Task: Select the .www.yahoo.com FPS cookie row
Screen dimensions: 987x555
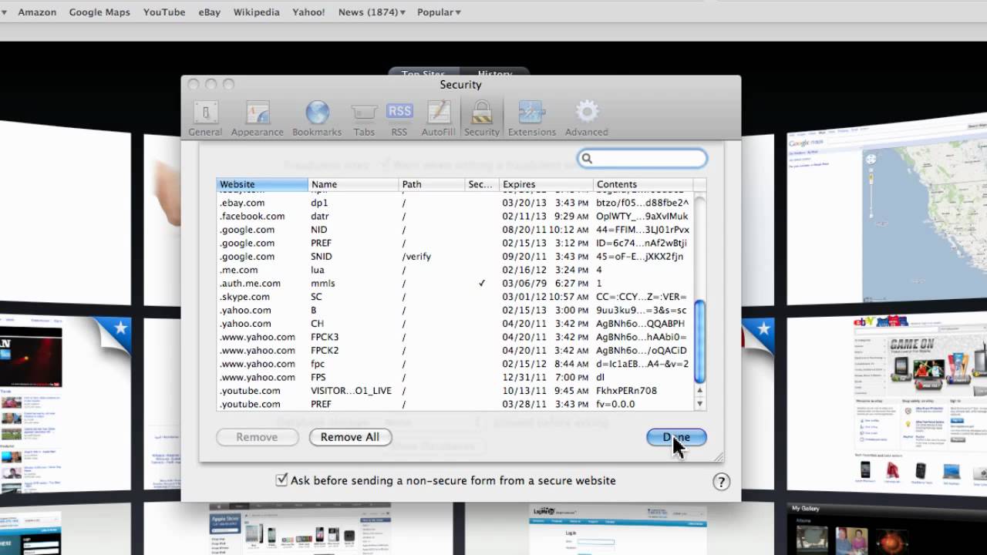Action: (x=455, y=377)
